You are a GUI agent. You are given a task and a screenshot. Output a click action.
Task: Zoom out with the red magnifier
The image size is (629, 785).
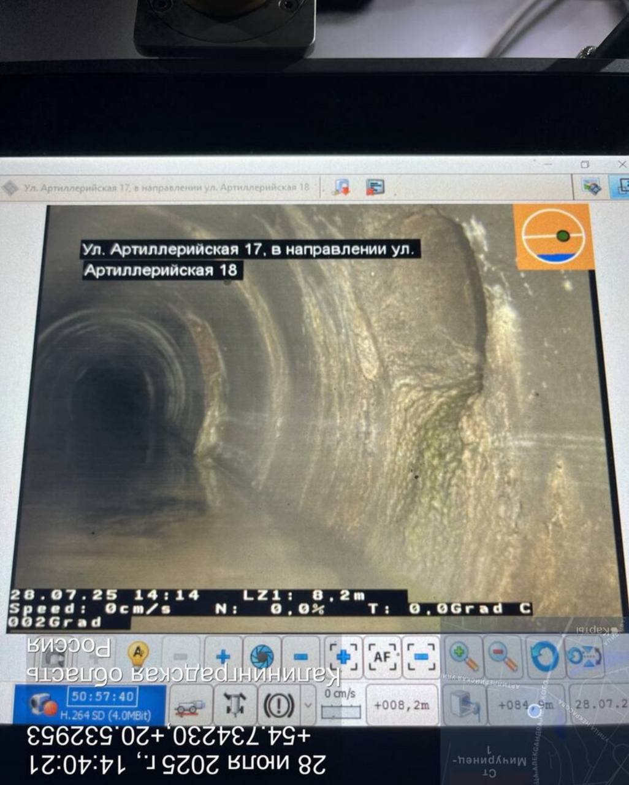tap(504, 656)
